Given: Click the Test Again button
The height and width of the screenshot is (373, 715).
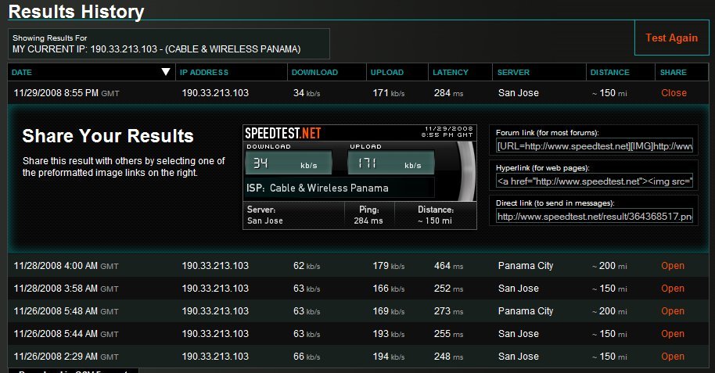Looking at the screenshot, I should [x=671, y=38].
